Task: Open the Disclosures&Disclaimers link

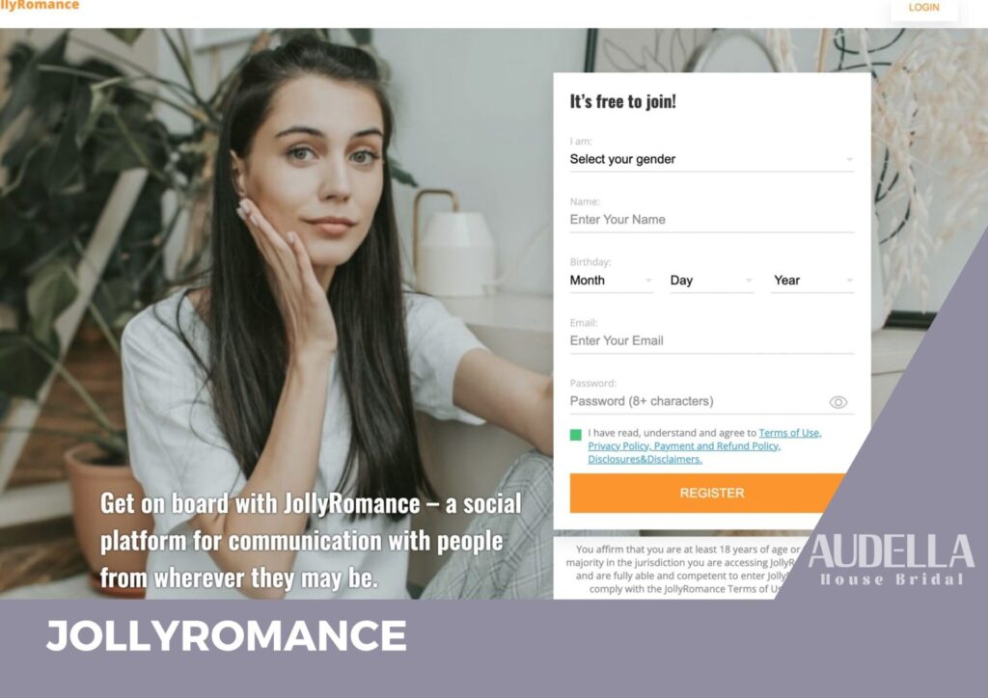Action: 645,459
